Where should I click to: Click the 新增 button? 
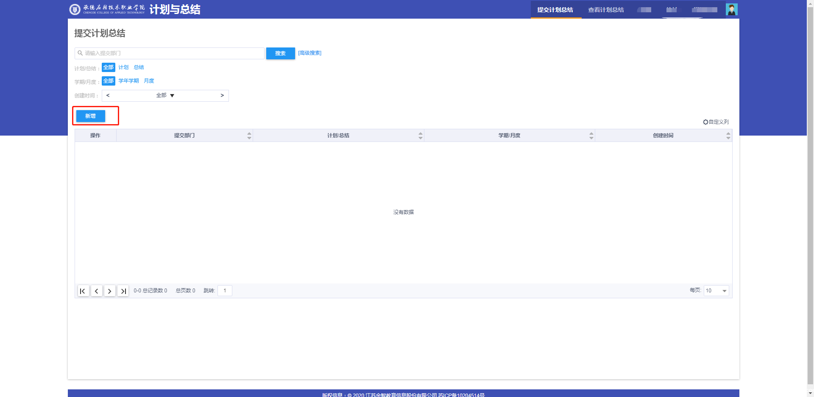coord(91,116)
